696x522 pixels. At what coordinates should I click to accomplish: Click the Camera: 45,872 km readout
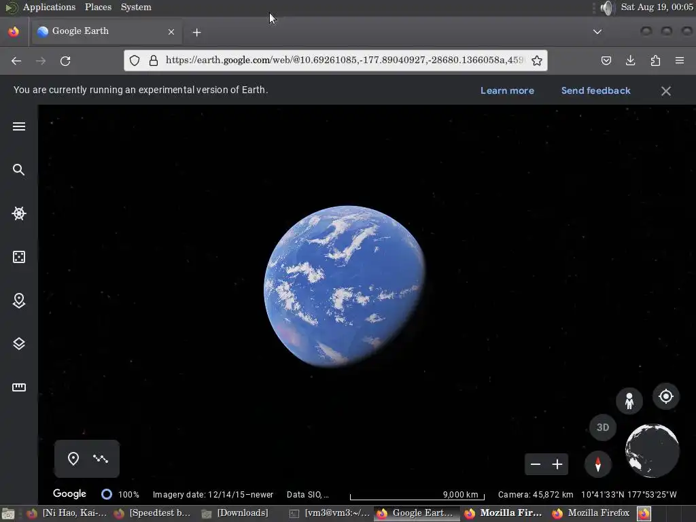tap(536, 495)
